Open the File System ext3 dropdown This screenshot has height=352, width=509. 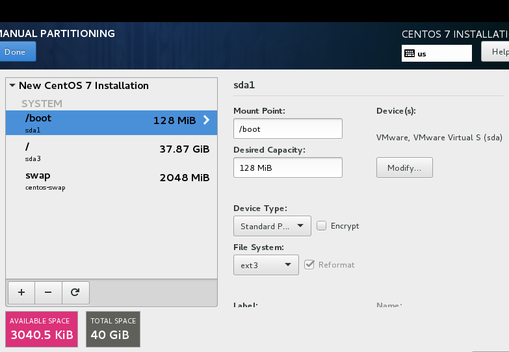point(266,265)
